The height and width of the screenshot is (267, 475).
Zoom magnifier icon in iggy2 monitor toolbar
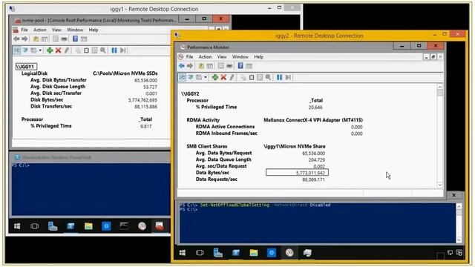click(268, 77)
